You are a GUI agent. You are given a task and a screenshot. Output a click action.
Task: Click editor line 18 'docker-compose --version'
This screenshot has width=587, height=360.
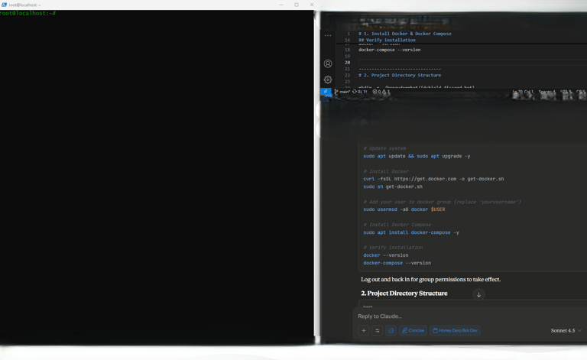[x=389, y=50]
